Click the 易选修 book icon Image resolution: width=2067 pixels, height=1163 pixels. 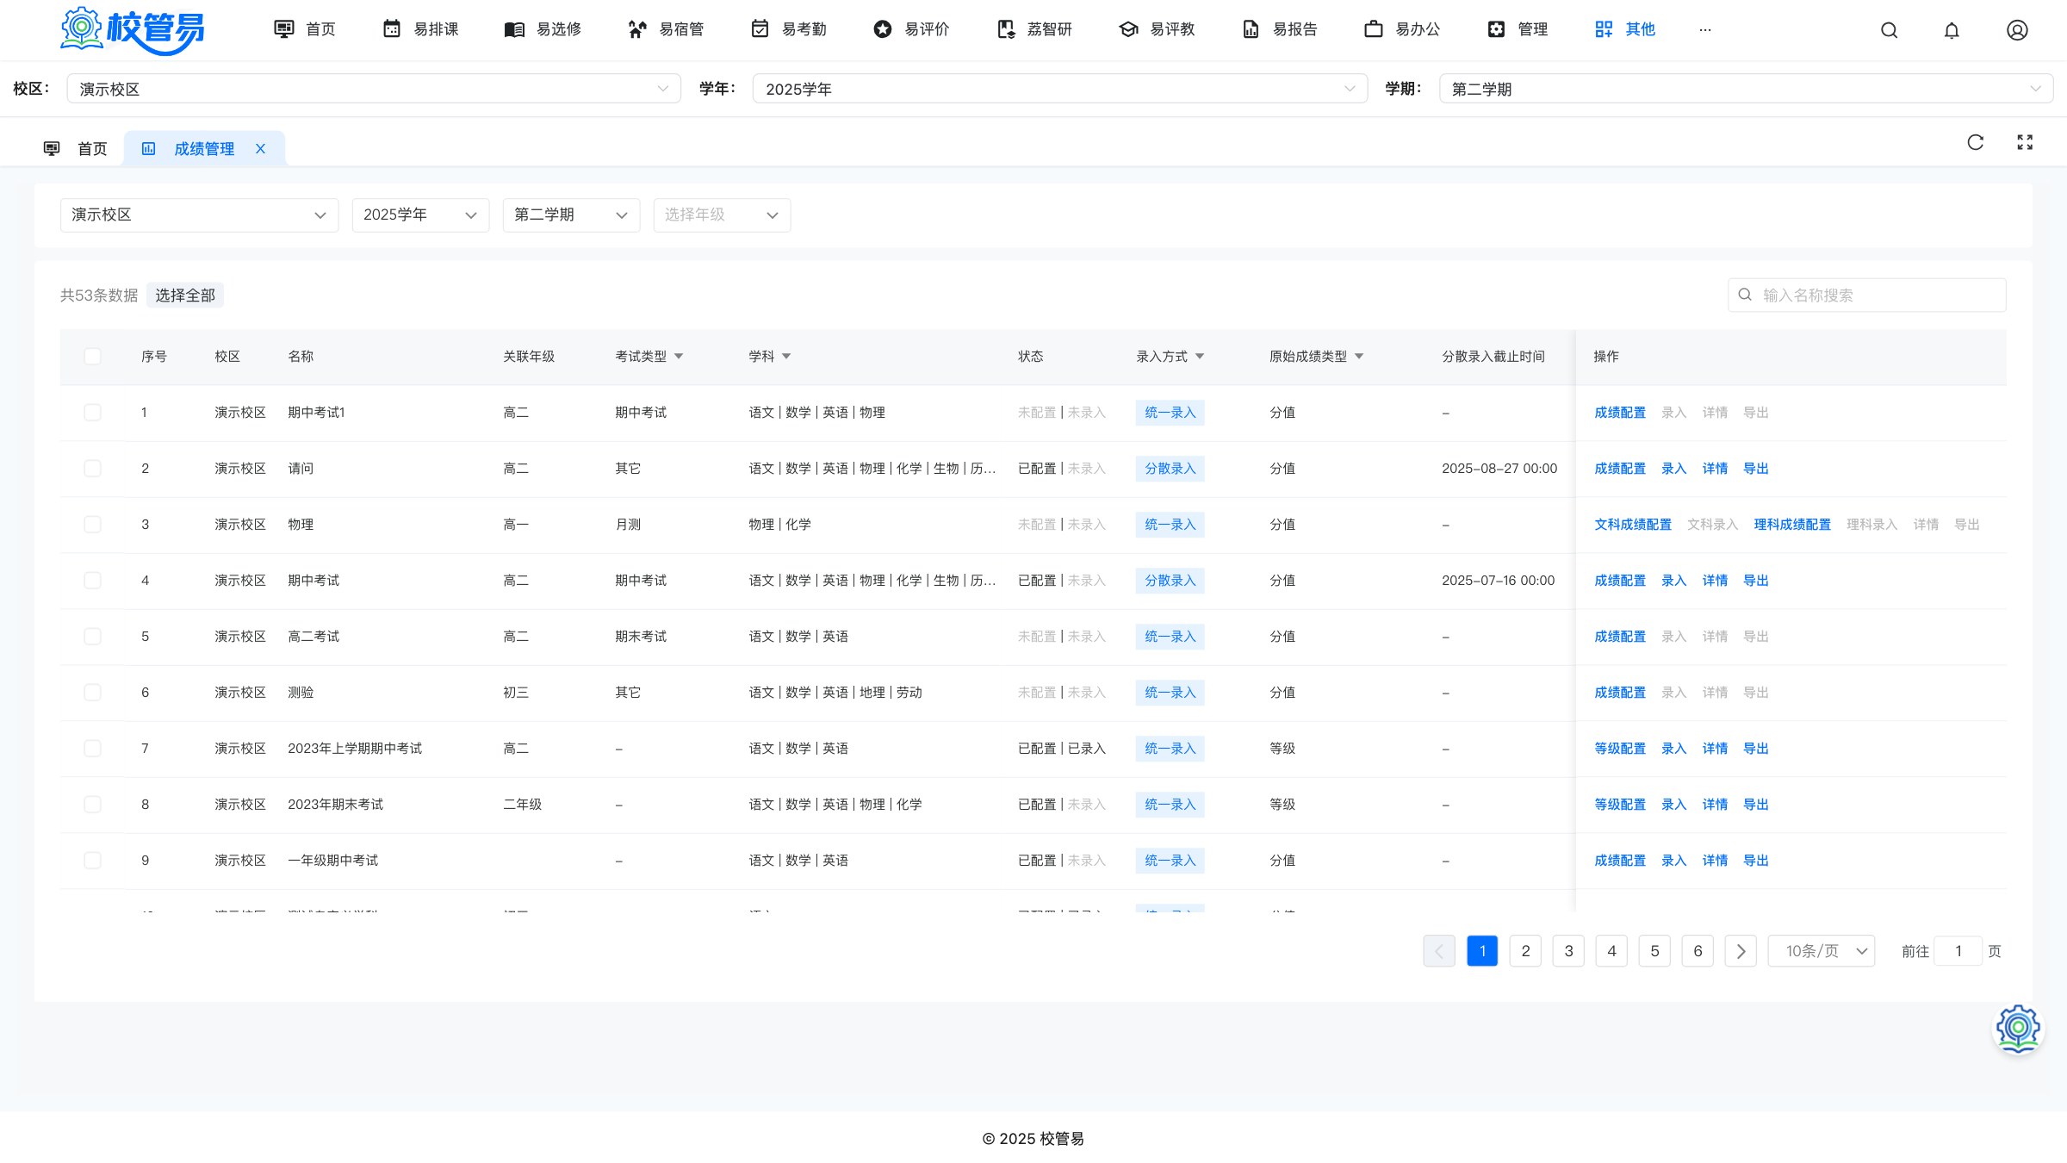coord(514,29)
